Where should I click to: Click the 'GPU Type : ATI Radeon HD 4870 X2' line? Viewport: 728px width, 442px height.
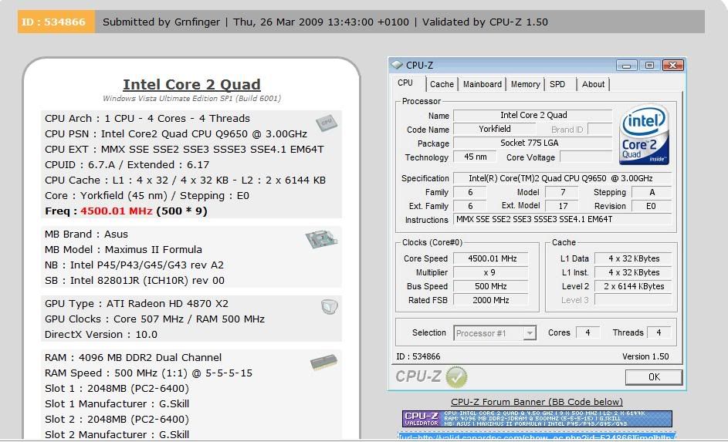[x=137, y=304]
